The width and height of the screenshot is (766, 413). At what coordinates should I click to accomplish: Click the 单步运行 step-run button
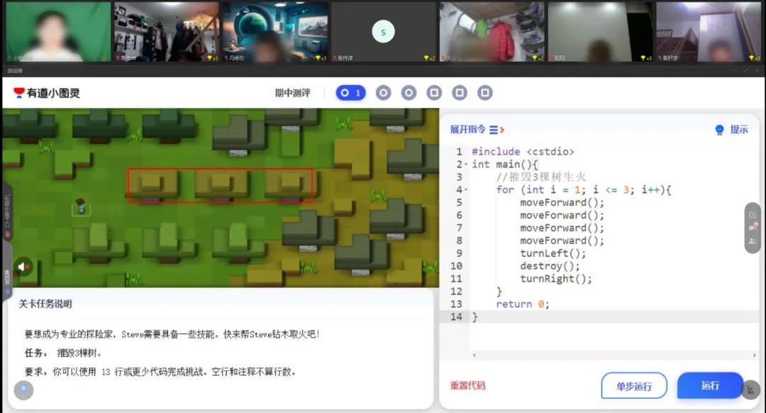634,386
